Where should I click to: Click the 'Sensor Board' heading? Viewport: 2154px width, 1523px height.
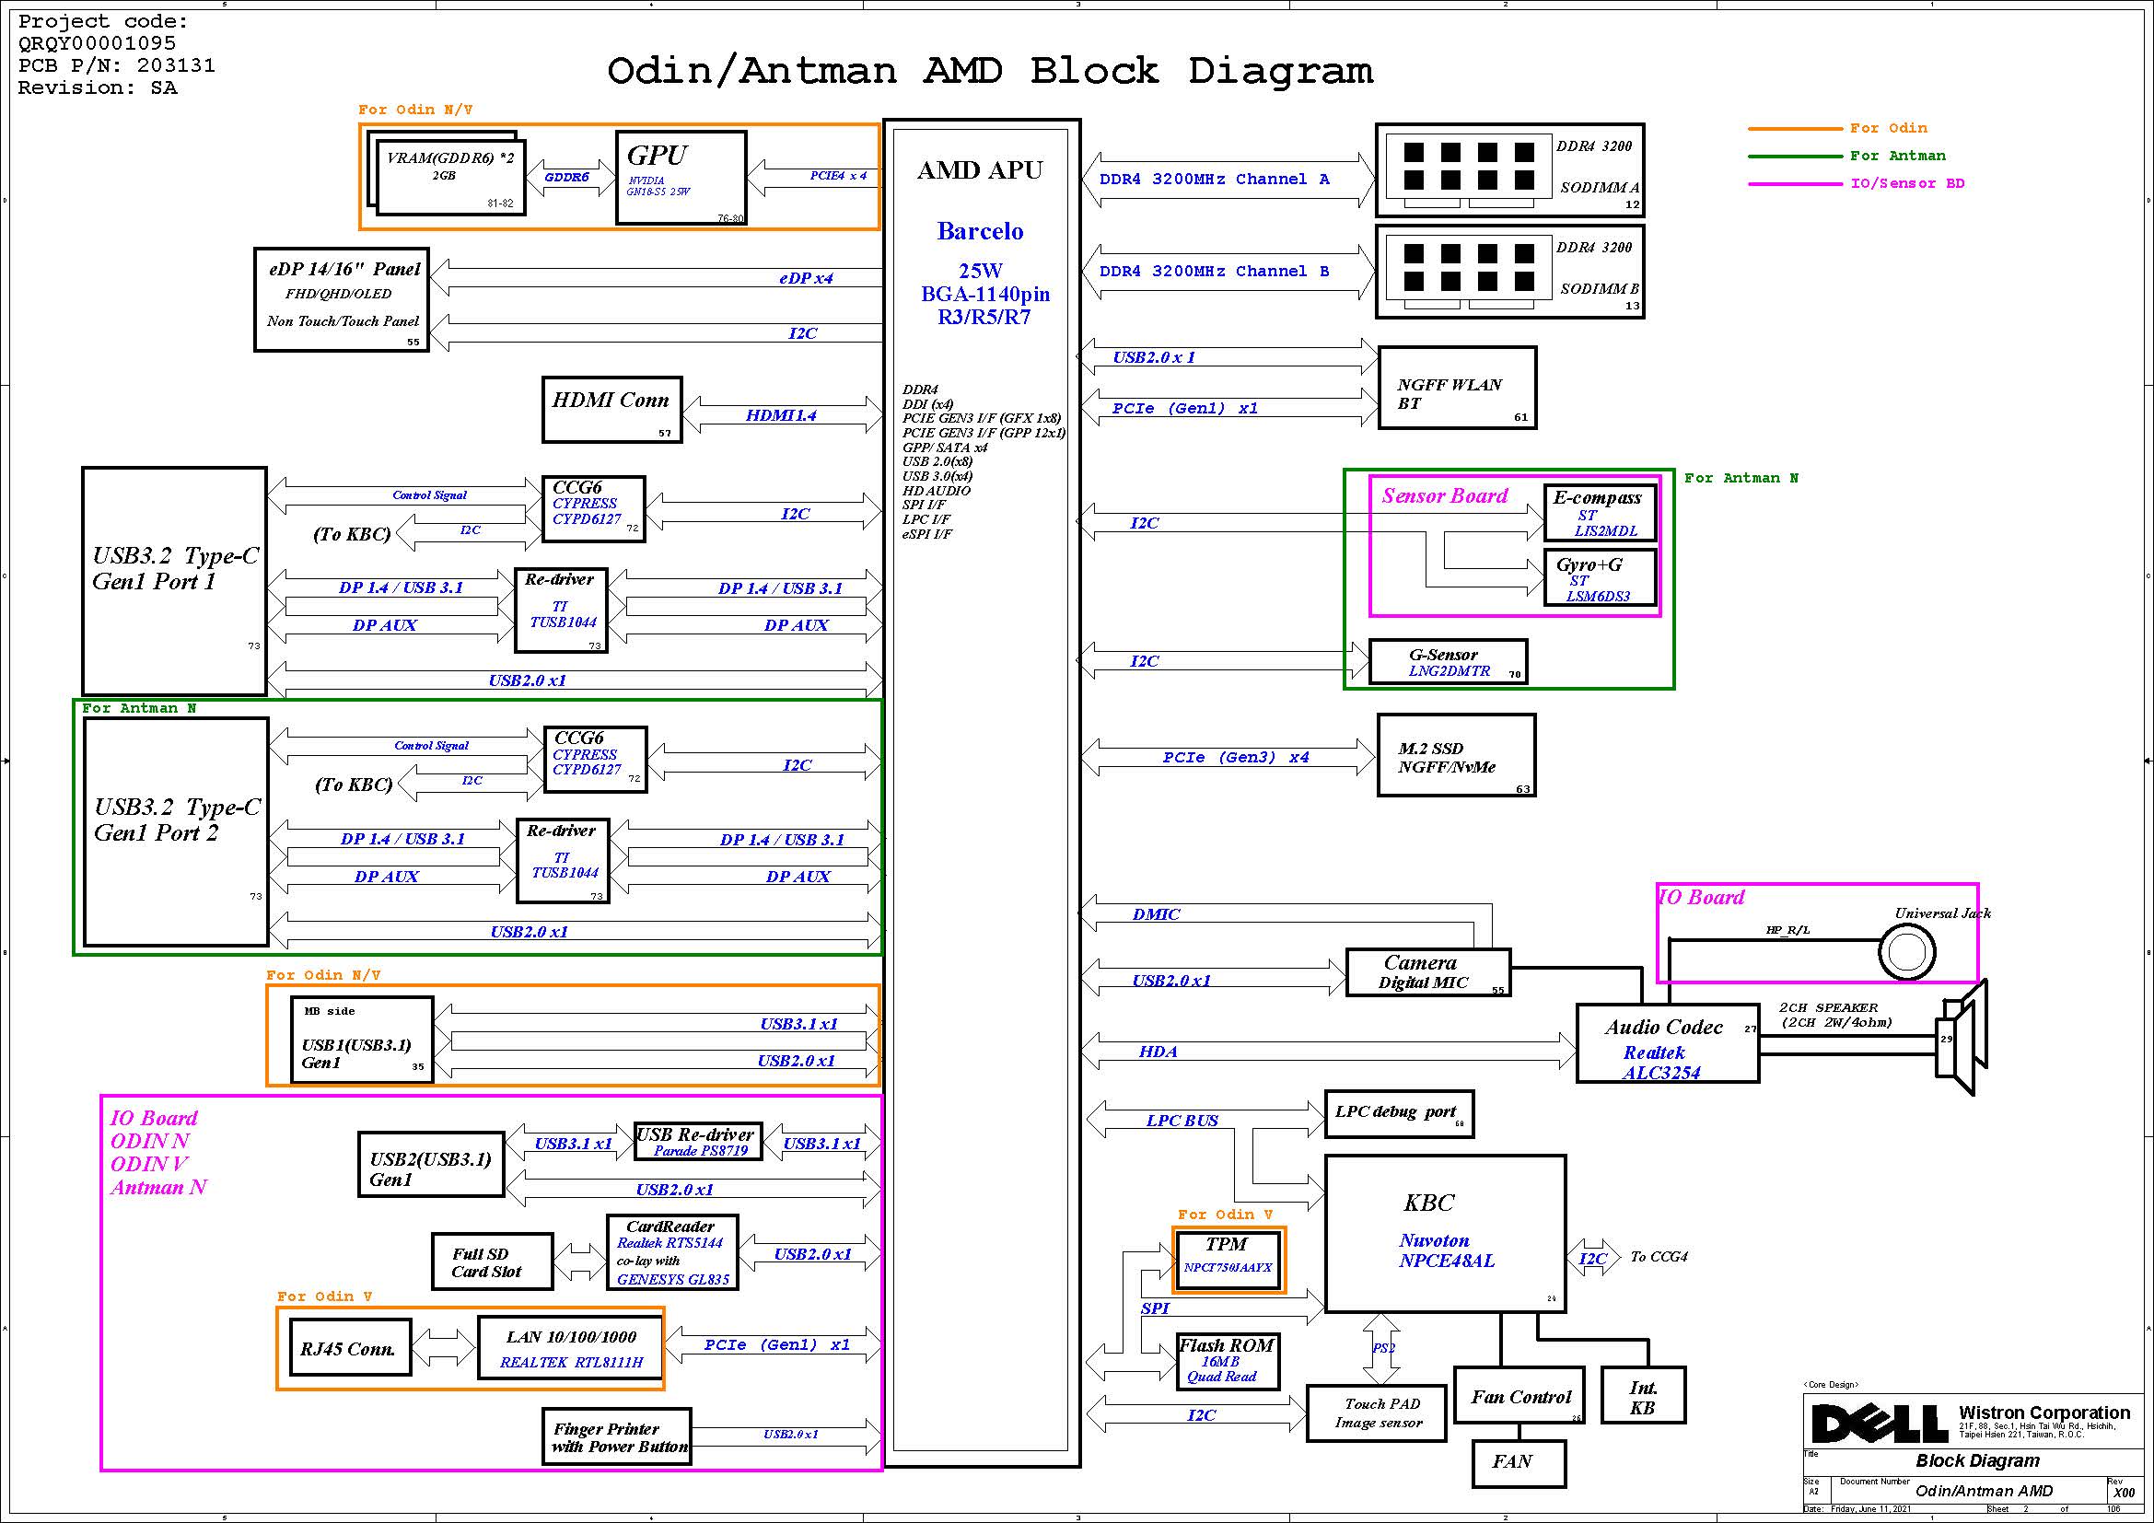(1445, 496)
